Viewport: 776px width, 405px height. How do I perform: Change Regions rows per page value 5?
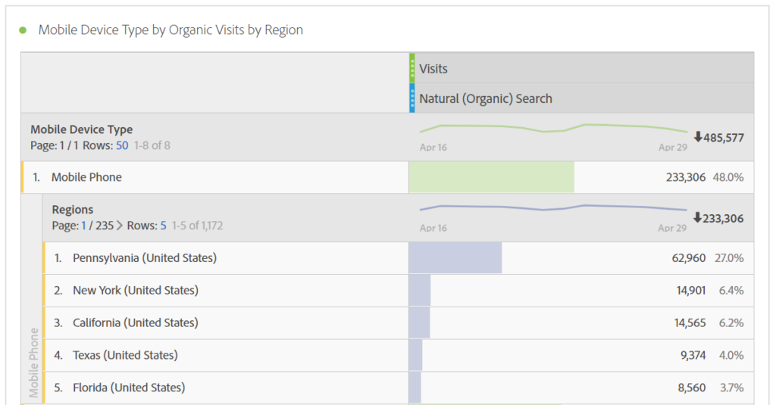click(x=163, y=226)
